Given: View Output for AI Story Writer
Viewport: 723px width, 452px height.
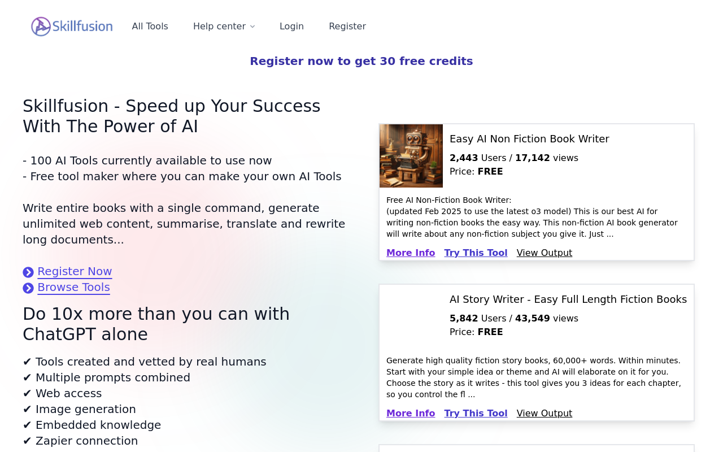Looking at the screenshot, I should pos(545,414).
